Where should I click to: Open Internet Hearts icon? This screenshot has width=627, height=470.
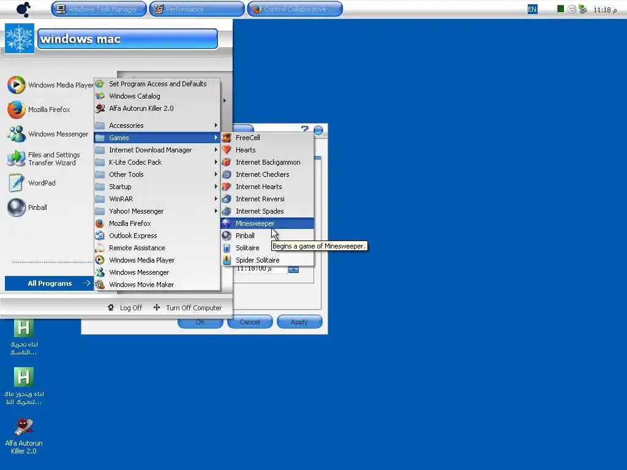click(x=227, y=187)
